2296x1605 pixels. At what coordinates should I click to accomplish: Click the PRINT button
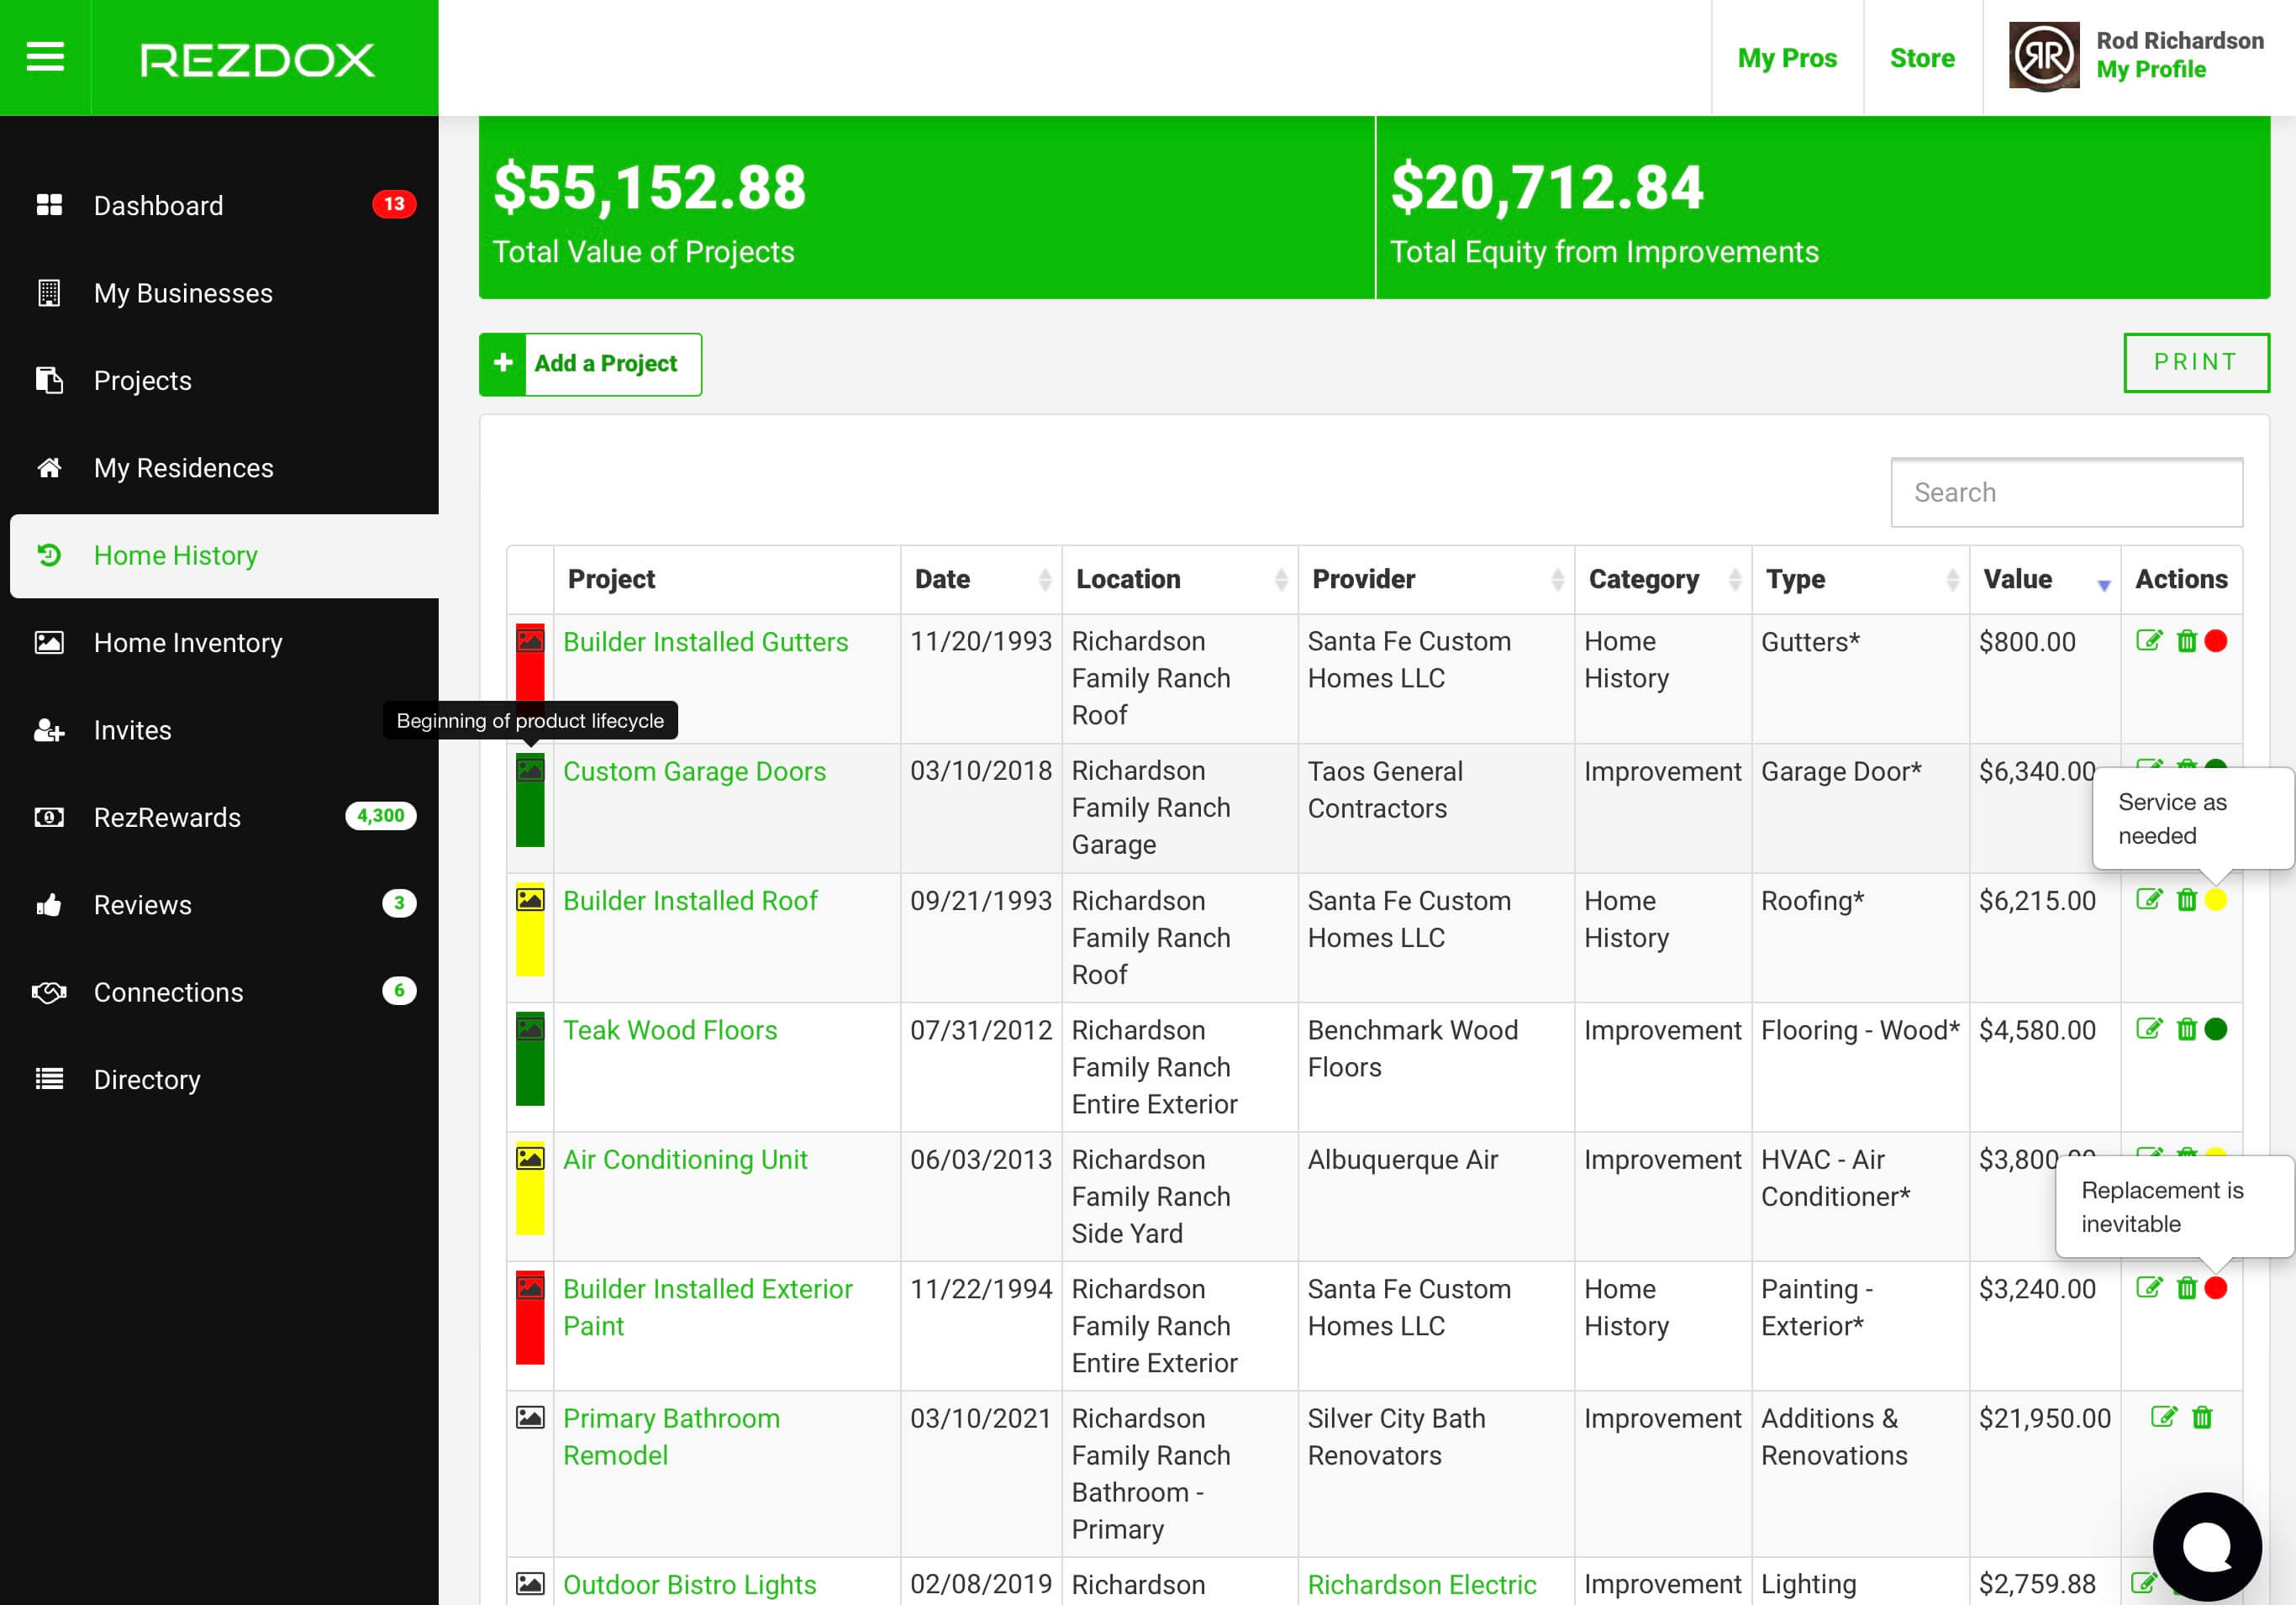[2197, 361]
